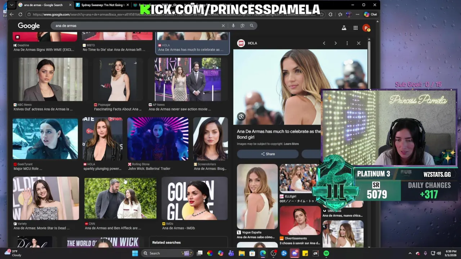Image resolution: width=461 pixels, height=259 pixels.
Task: Open Copilot Chat in browser toolbar
Action: click(x=370, y=14)
